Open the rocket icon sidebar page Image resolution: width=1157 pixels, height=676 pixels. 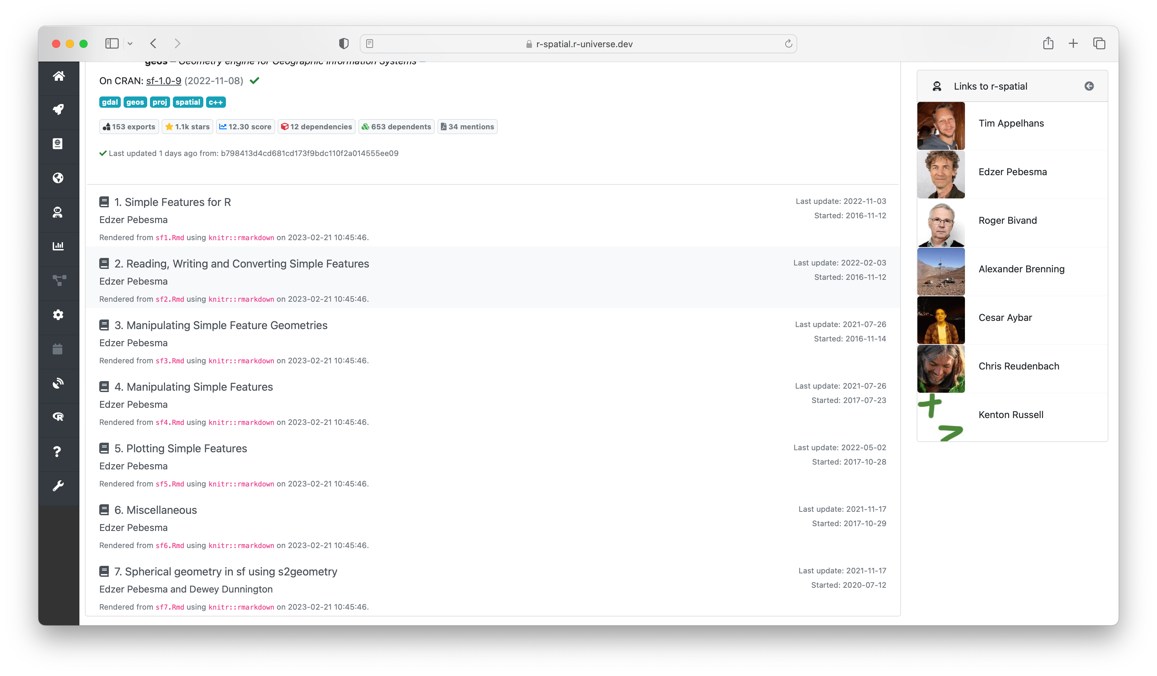point(58,110)
